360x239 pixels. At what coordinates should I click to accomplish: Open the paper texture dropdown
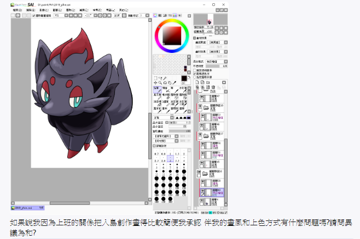[217, 43]
